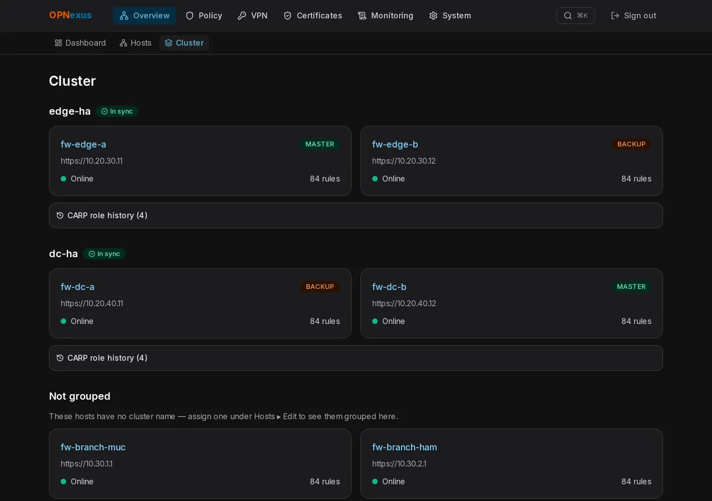Click URL https://10.30.1.1
The height and width of the screenshot is (501, 712).
[x=87, y=464]
